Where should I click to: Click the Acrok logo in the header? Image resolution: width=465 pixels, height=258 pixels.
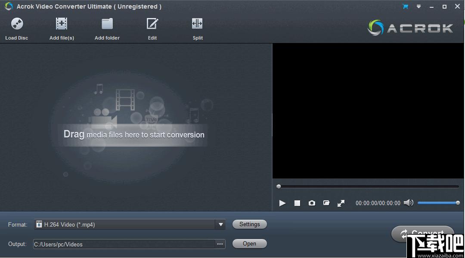(410, 28)
